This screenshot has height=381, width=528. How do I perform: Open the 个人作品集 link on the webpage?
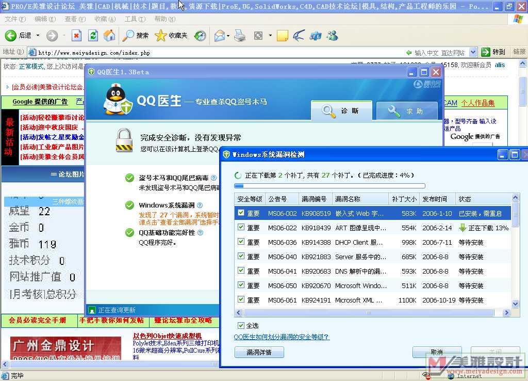[x=478, y=103]
